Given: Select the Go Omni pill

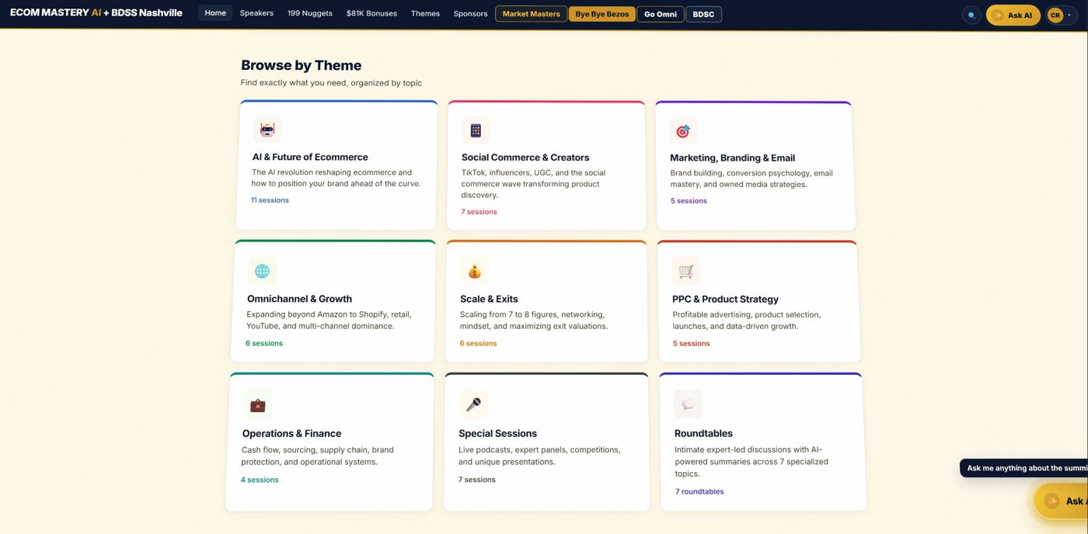Looking at the screenshot, I should pyautogui.click(x=661, y=14).
